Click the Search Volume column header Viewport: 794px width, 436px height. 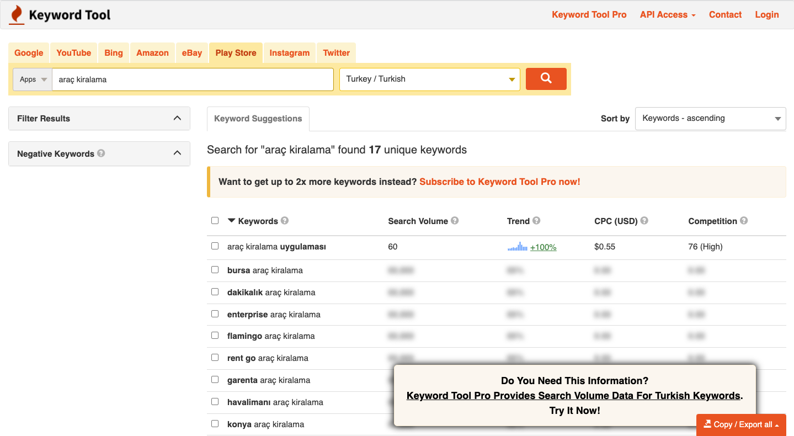point(418,221)
